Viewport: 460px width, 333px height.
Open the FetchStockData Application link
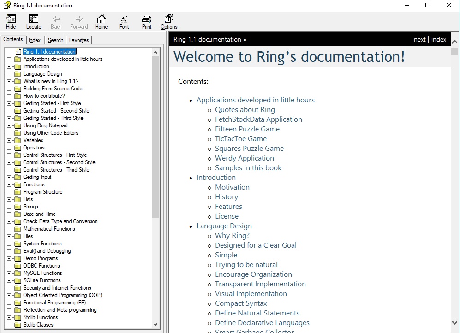click(258, 119)
